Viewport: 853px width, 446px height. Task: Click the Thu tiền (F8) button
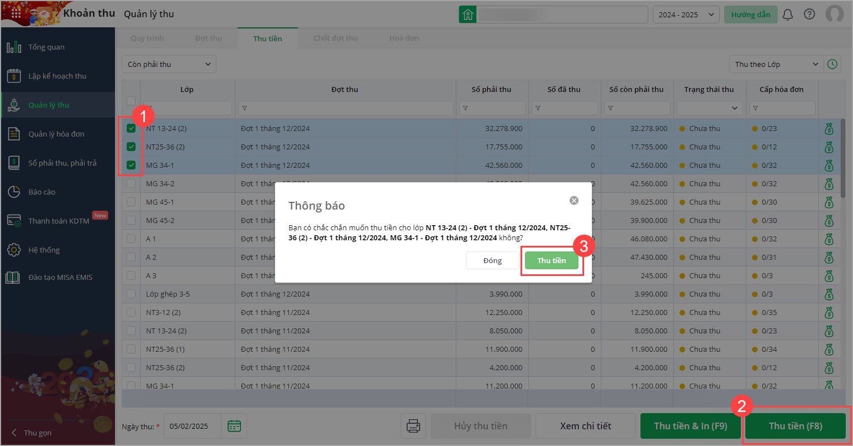(796, 426)
